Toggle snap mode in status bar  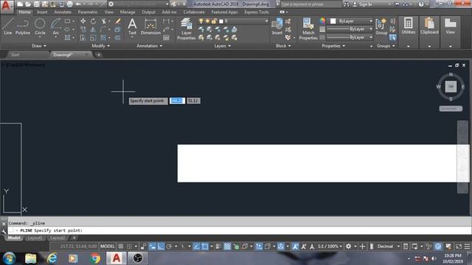(x=129, y=247)
